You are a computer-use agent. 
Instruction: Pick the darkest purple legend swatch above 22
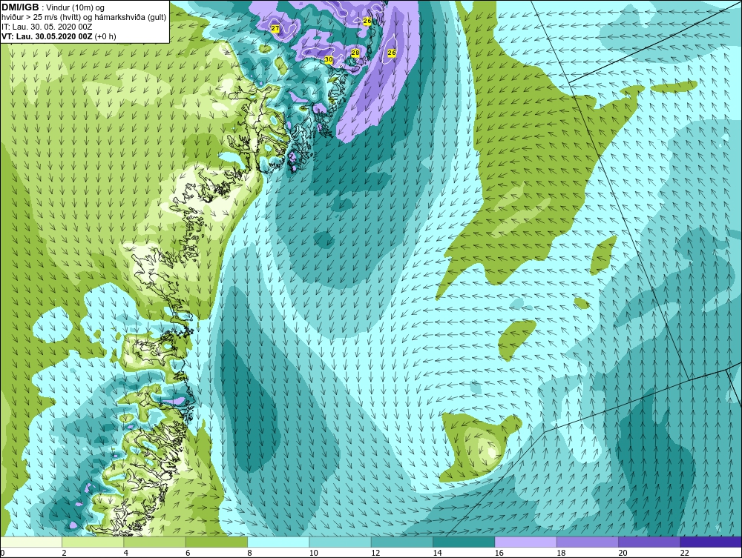[711, 542]
